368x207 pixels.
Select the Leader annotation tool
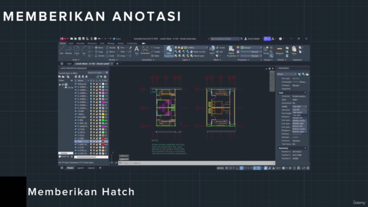coord(156,52)
